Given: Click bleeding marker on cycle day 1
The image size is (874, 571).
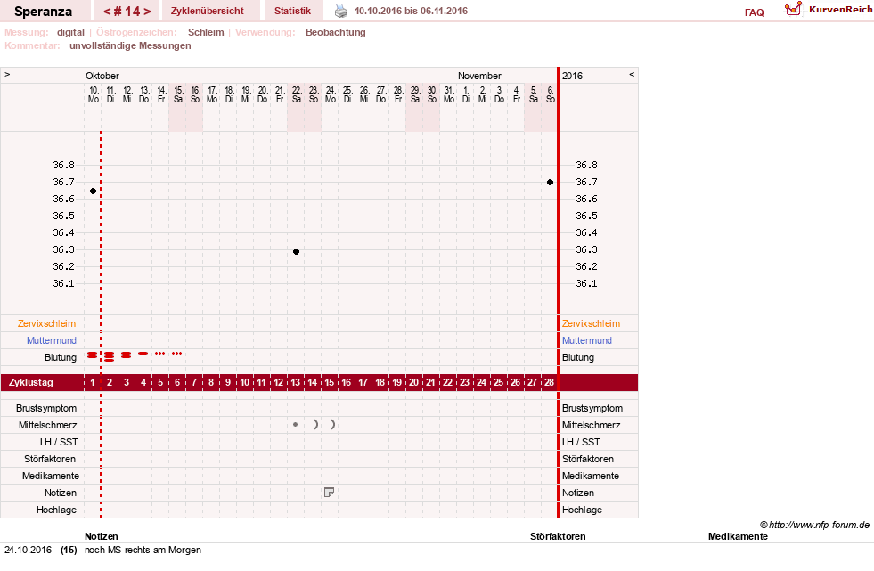Looking at the screenshot, I should pos(93,355).
